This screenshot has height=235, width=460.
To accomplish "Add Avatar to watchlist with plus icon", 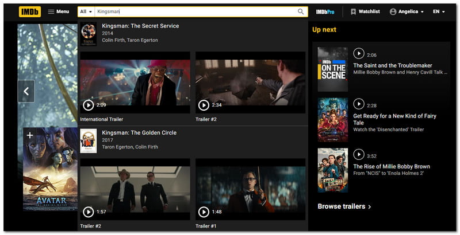I will tap(30, 135).
